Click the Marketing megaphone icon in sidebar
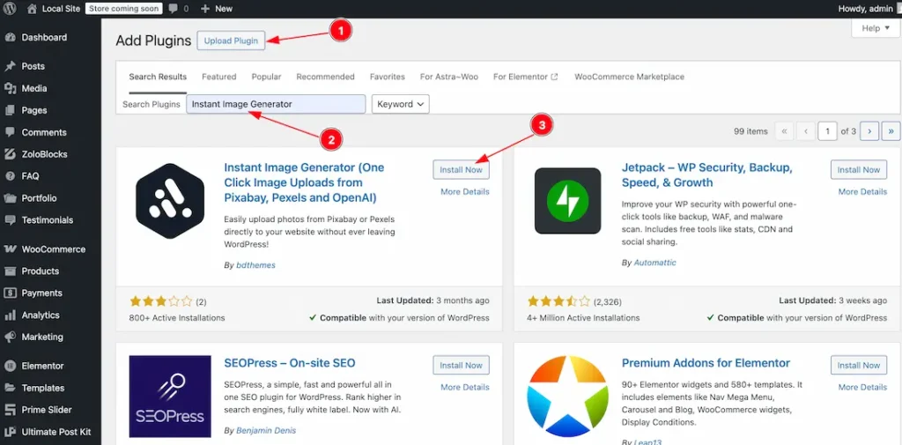This screenshot has width=902, height=445. (10, 337)
